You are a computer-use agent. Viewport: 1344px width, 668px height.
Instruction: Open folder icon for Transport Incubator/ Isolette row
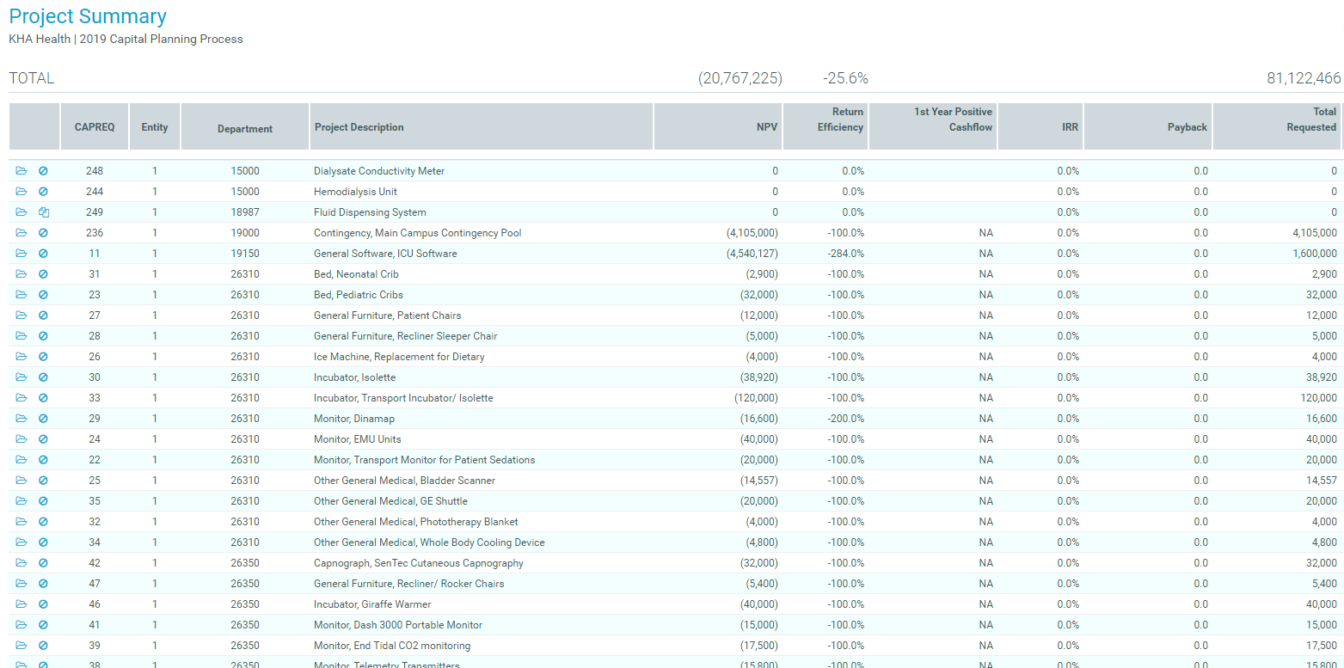pyautogui.click(x=21, y=398)
